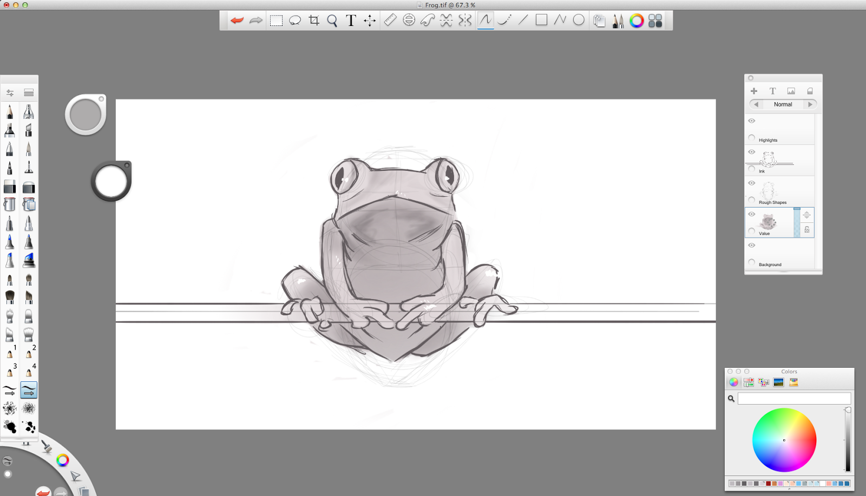Select the black ink splatter brush
This screenshot has width=866, height=496.
pos(10,427)
